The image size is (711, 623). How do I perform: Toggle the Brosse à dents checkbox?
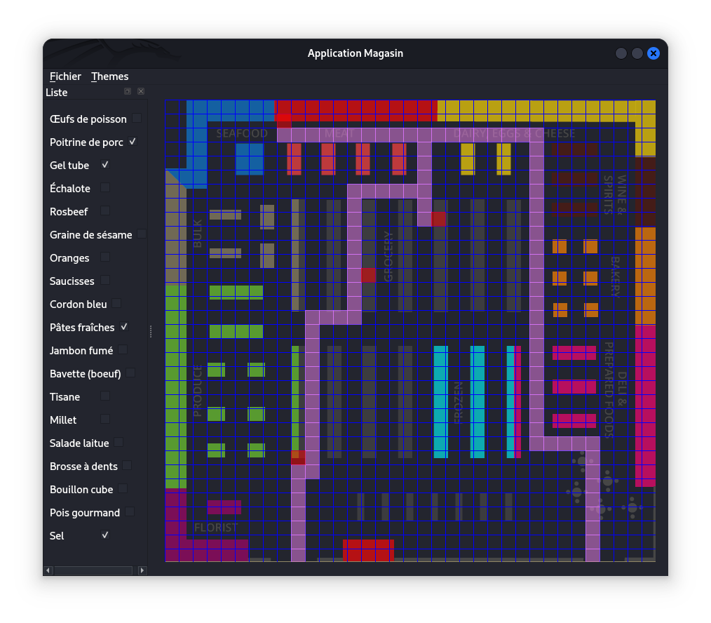[x=127, y=466]
